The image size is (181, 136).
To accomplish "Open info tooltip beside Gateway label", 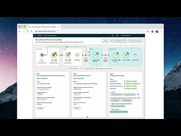I will click(70, 60).
